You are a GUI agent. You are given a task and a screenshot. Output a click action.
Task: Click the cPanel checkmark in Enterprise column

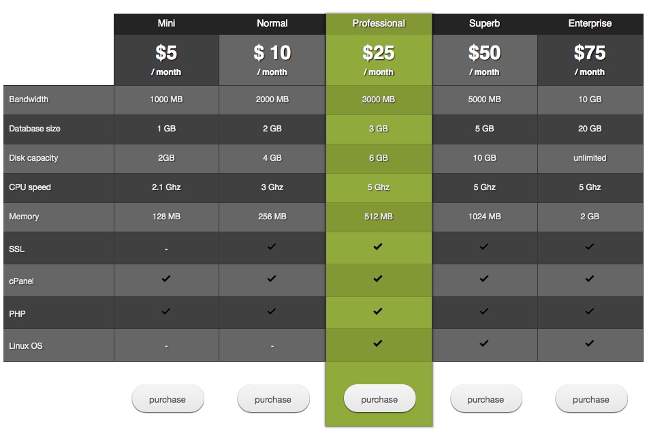(x=590, y=279)
